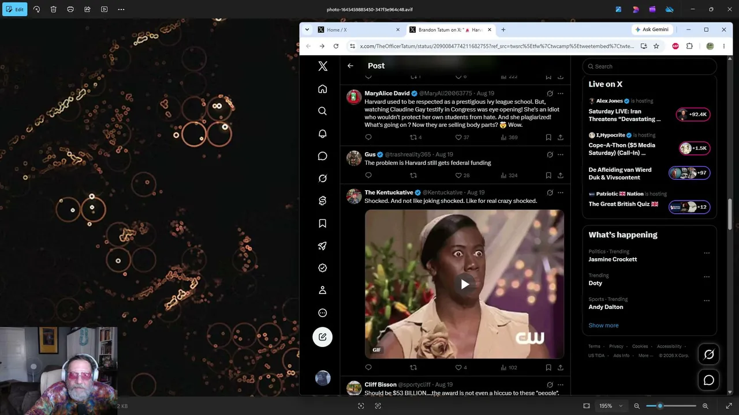
Task: Delete the image in Photos toolbar
Action: pos(53,9)
